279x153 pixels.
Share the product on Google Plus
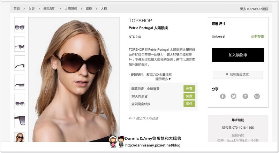click(x=245, y=96)
